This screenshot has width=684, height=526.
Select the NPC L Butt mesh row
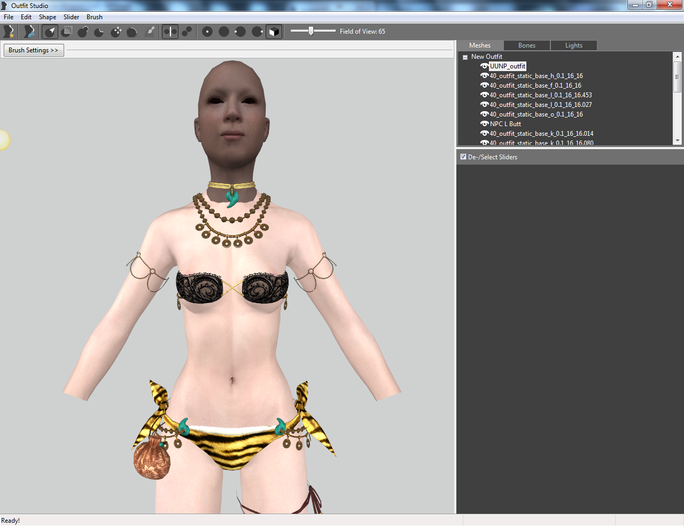(506, 124)
